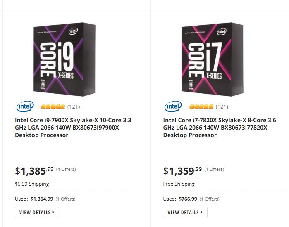Viewport: 289px width, 227px height.
Task: Open the (4 Offers) link for i9-7900X
Action: [66, 169]
